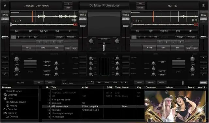Open Add FX on right mixer

pos(162,71)
